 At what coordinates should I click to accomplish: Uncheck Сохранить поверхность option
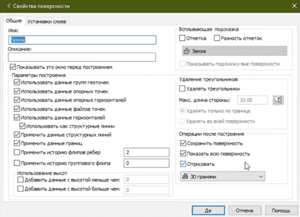click(x=183, y=144)
